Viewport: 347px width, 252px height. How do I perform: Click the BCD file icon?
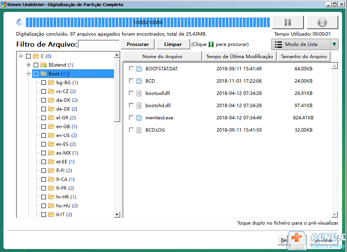click(x=139, y=81)
